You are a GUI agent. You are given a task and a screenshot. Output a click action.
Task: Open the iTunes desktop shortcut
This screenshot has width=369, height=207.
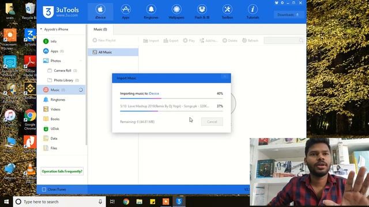(10, 118)
